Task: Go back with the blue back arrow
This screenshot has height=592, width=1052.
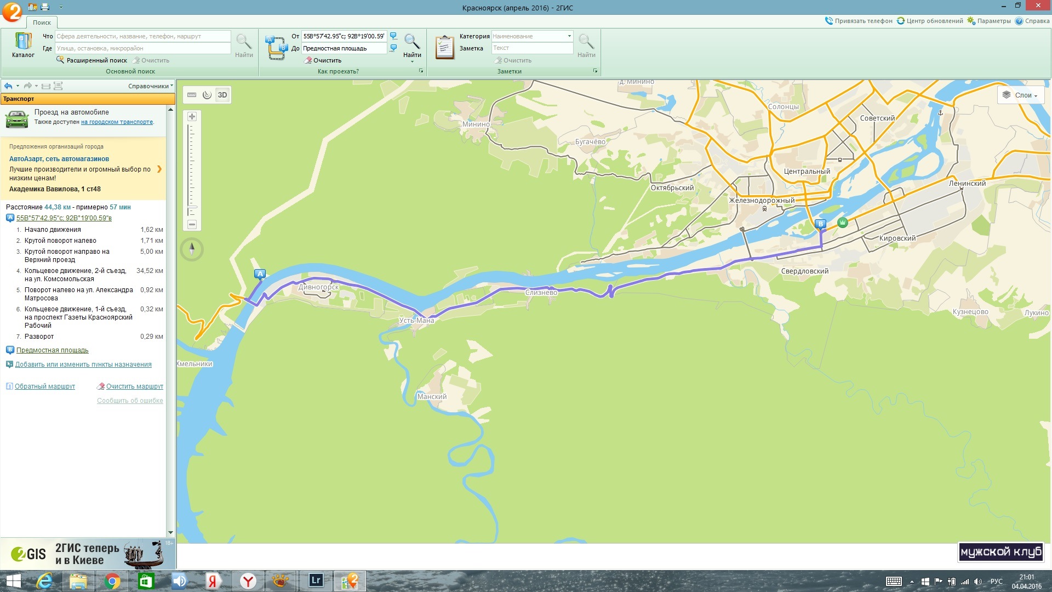Action: click(8, 86)
